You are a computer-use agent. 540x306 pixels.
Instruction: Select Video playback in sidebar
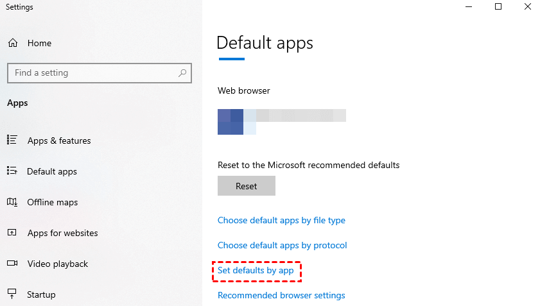click(58, 264)
